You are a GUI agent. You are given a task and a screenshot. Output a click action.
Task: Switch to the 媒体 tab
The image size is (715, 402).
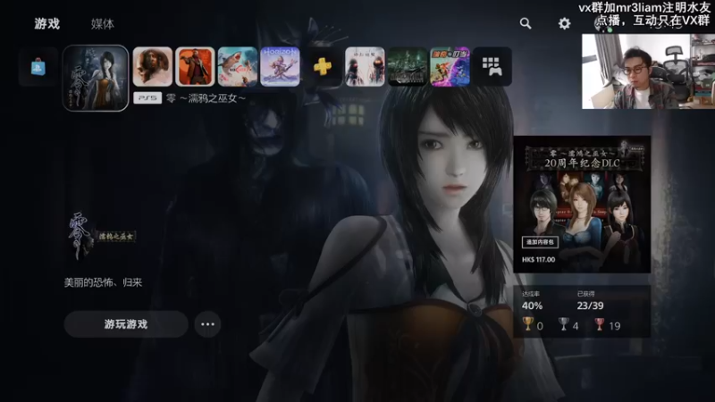point(102,24)
